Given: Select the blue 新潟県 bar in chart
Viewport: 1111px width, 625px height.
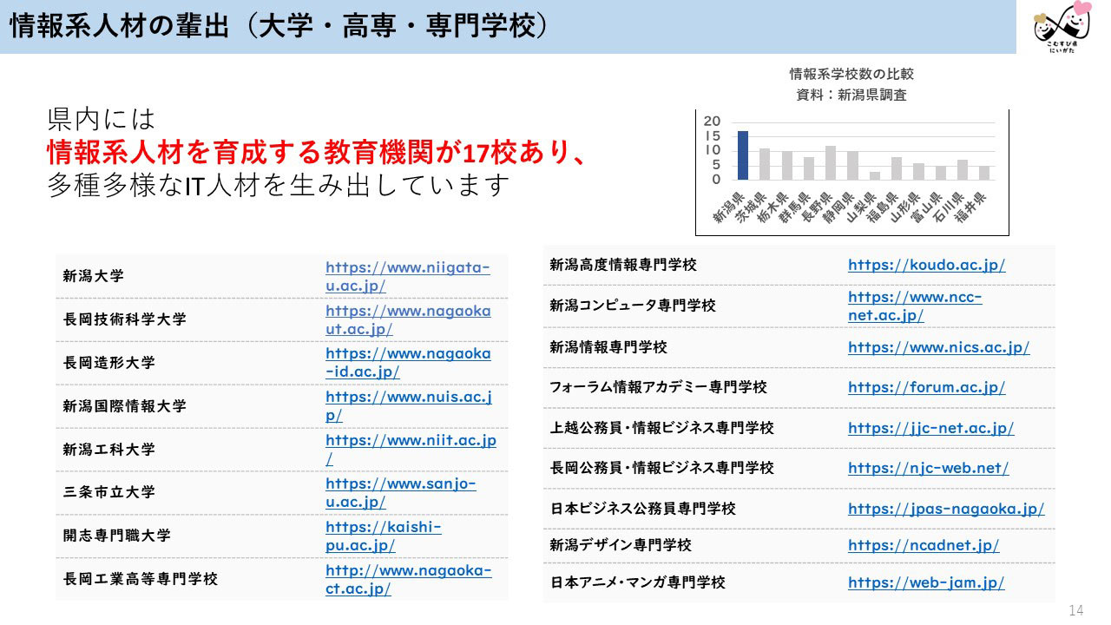Looking at the screenshot, I should (x=743, y=155).
